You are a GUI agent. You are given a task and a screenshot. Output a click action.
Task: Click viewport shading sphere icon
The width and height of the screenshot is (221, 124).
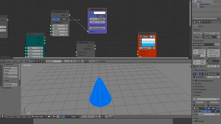49,116
